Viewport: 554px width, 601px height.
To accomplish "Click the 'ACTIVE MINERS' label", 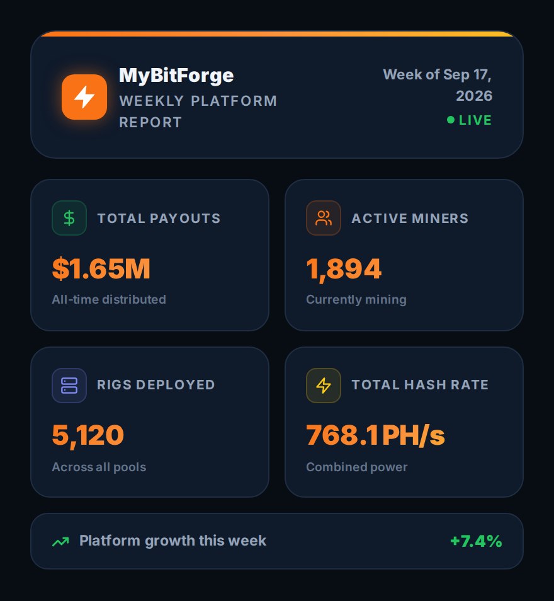I will pos(410,218).
